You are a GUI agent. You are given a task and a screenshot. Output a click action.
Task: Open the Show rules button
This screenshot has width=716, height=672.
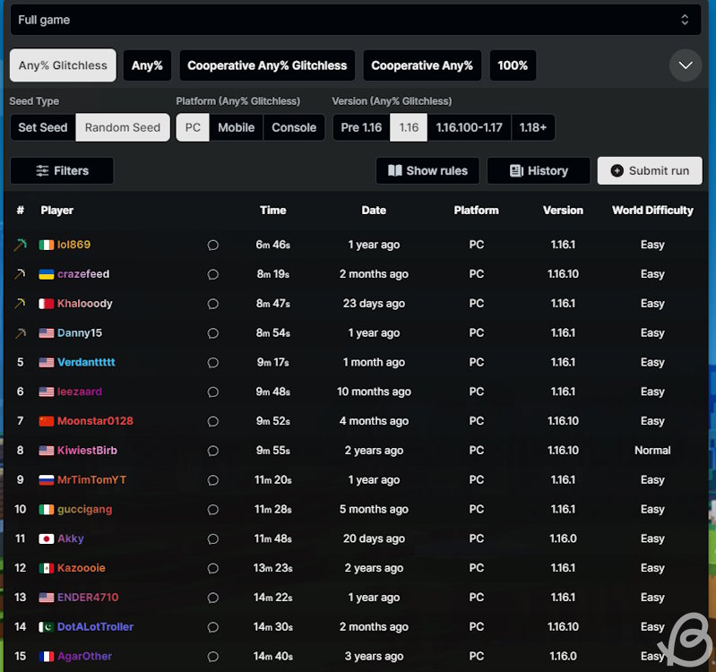coord(427,170)
